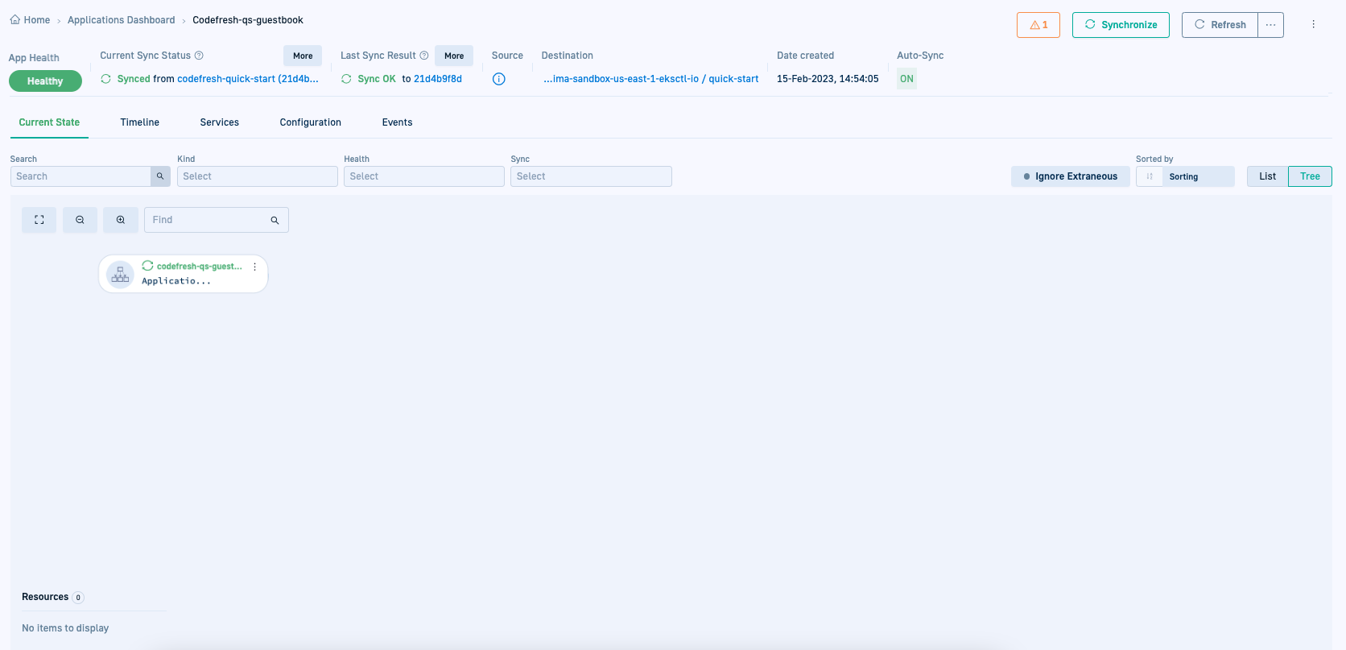
Task: Click the Healthy status badge
Action: (45, 81)
